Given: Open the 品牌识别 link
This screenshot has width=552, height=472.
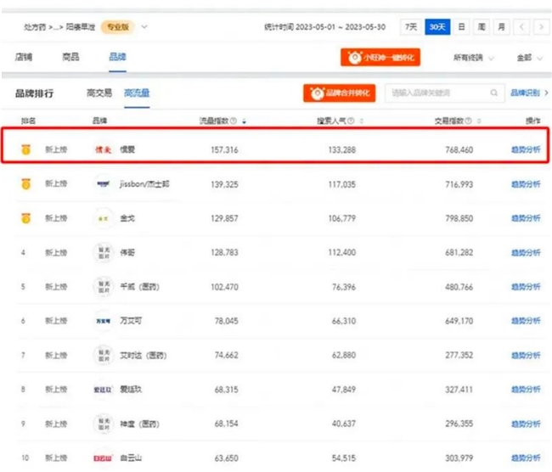Looking at the screenshot, I should (x=525, y=93).
